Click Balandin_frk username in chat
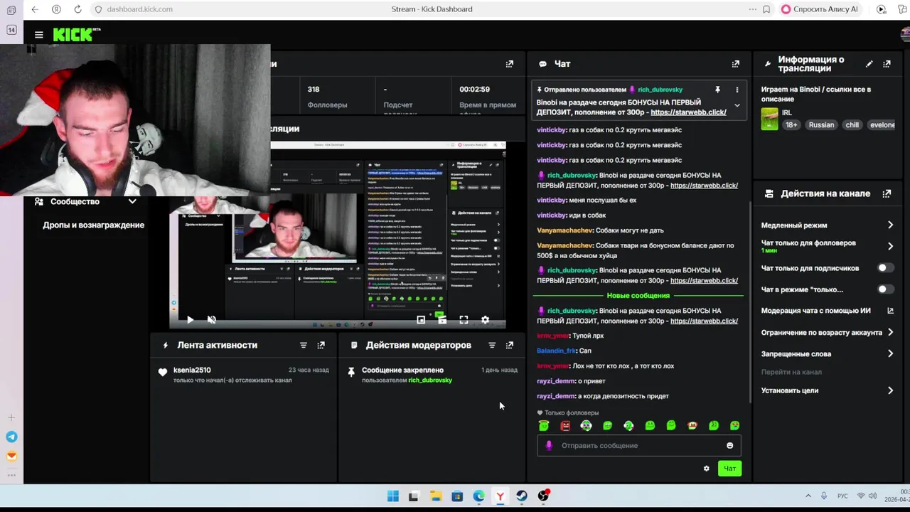Viewport: 910px width, 512px height. (557, 351)
